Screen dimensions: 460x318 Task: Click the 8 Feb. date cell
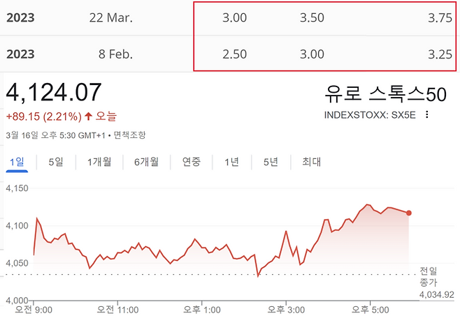point(115,54)
